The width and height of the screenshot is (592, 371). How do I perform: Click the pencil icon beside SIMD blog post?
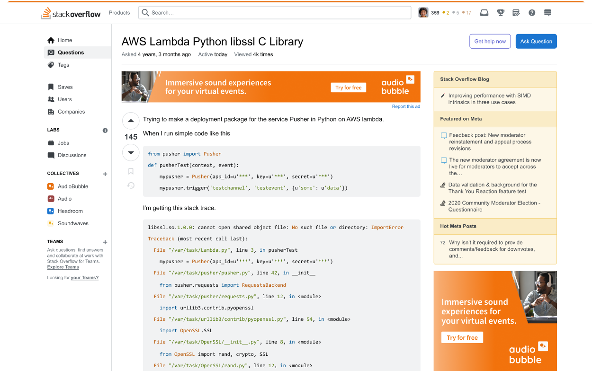point(443,96)
